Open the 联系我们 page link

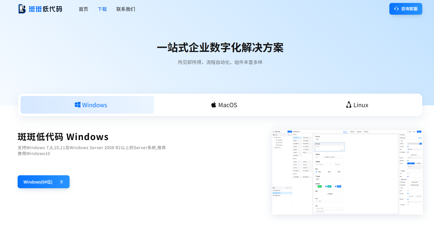(126, 9)
